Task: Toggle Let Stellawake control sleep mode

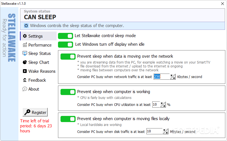Action: tap(66, 36)
